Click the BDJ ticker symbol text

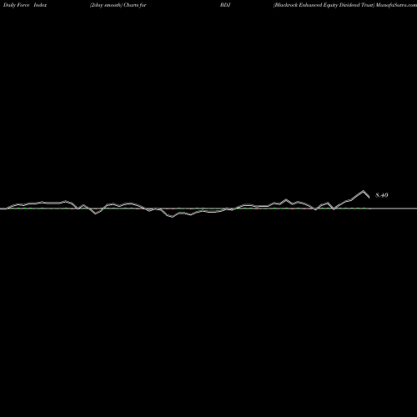tap(225, 5)
